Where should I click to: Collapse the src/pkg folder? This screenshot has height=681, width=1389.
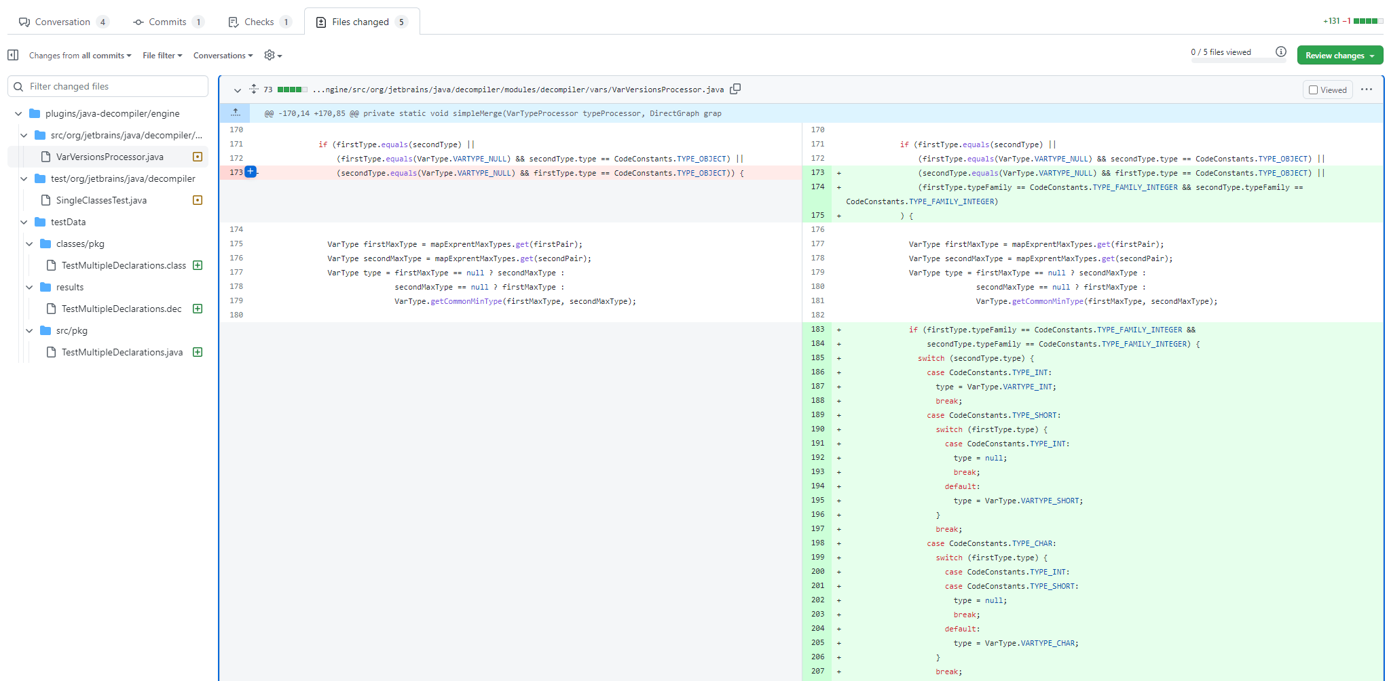click(29, 330)
